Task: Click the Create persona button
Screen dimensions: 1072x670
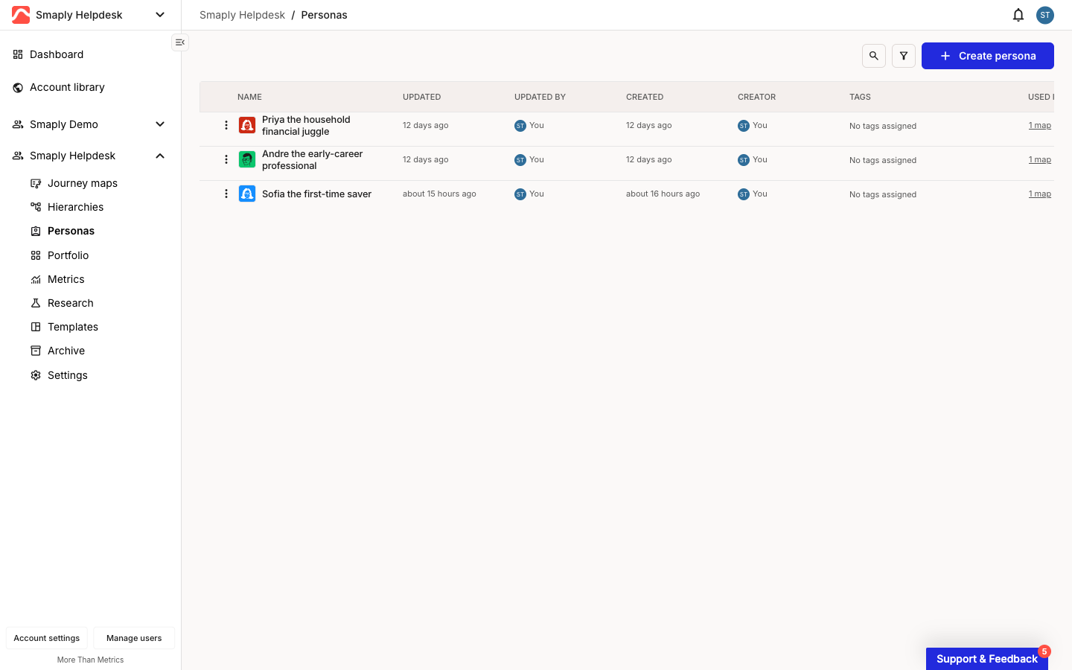Action: pyautogui.click(x=988, y=56)
